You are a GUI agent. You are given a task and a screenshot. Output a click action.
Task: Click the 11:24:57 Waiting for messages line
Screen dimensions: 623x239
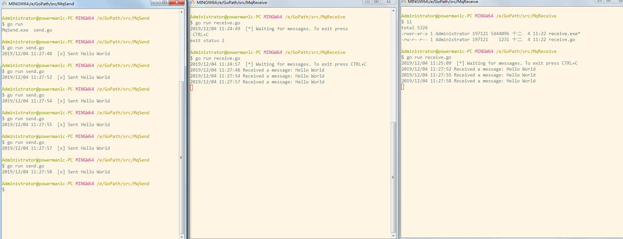tap(278, 64)
